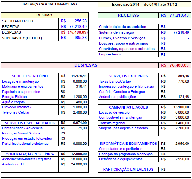Select Viagens, passagens e estadias label
The image size is (192, 179).
point(123,128)
